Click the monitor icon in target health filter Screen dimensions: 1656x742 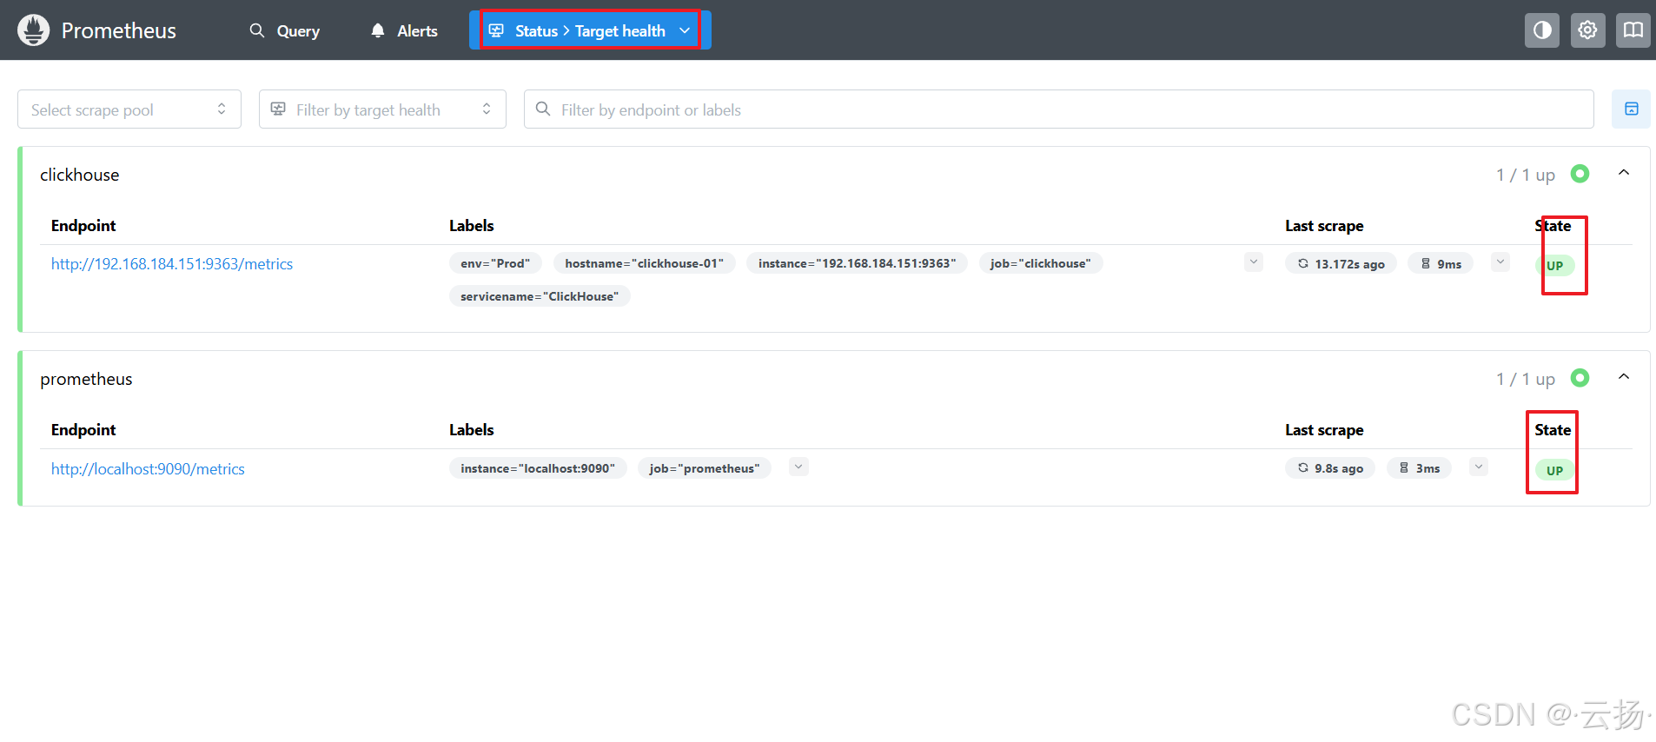pos(278,109)
